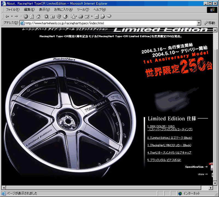Open the ツール(T) menu
This screenshot has height=197, width=219.
point(83,10)
